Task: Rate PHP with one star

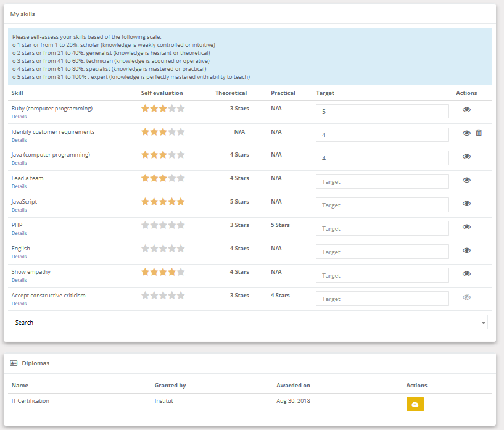Action: pos(146,225)
